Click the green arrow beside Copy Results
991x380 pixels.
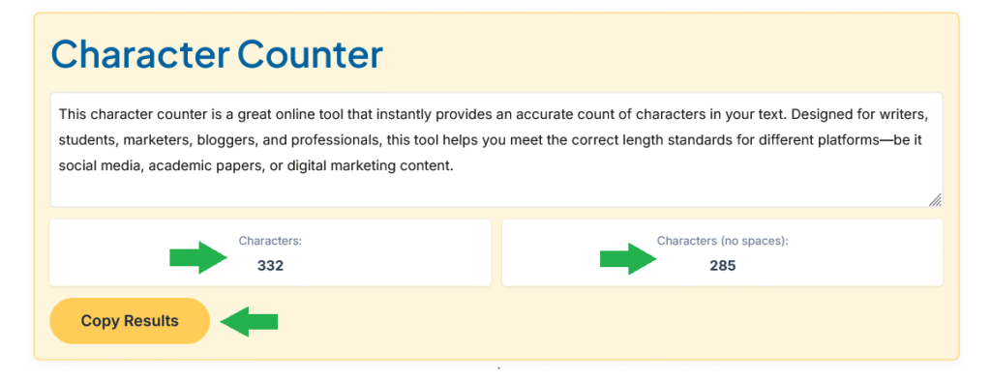[249, 321]
